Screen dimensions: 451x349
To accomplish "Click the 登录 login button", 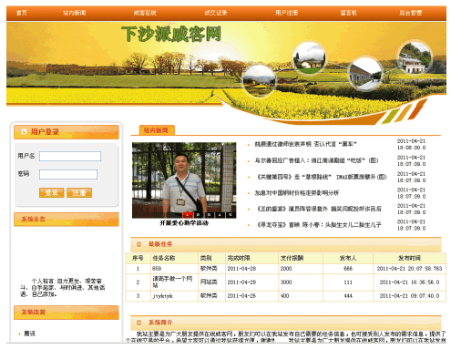I will tap(51, 192).
